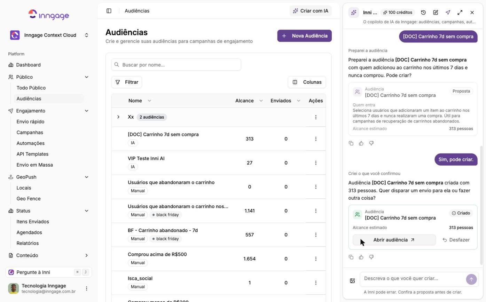Screen dimensions: 486x302
Task: Select Geo Fence in the sidebar
Action: (x=29, y=199)
